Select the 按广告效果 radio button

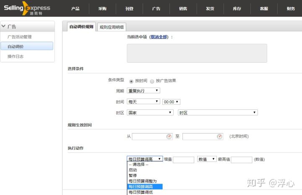[152, 81]
